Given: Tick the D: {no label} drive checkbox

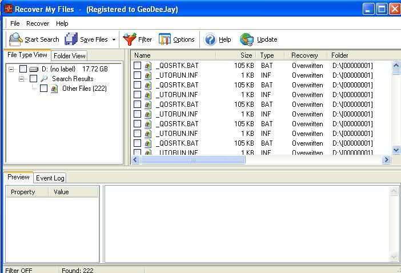Looking at the screenshot, I should 23,69.
